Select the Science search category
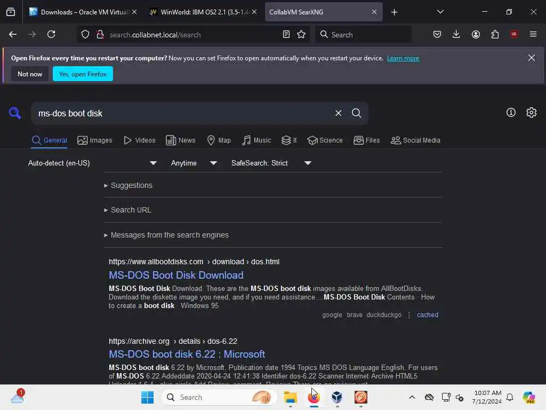The image size is (546, 410). click(325, 140)
